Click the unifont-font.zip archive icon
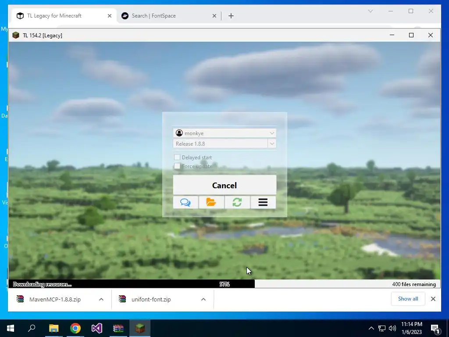The image size is (449, 337). [x=122, y=299]
